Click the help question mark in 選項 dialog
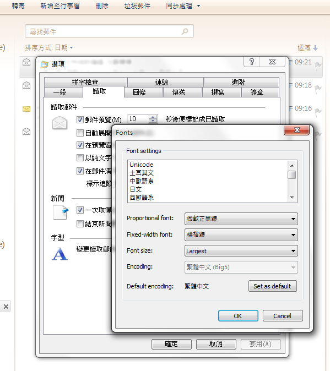This screenshot has height=371, width=330. 252,62
